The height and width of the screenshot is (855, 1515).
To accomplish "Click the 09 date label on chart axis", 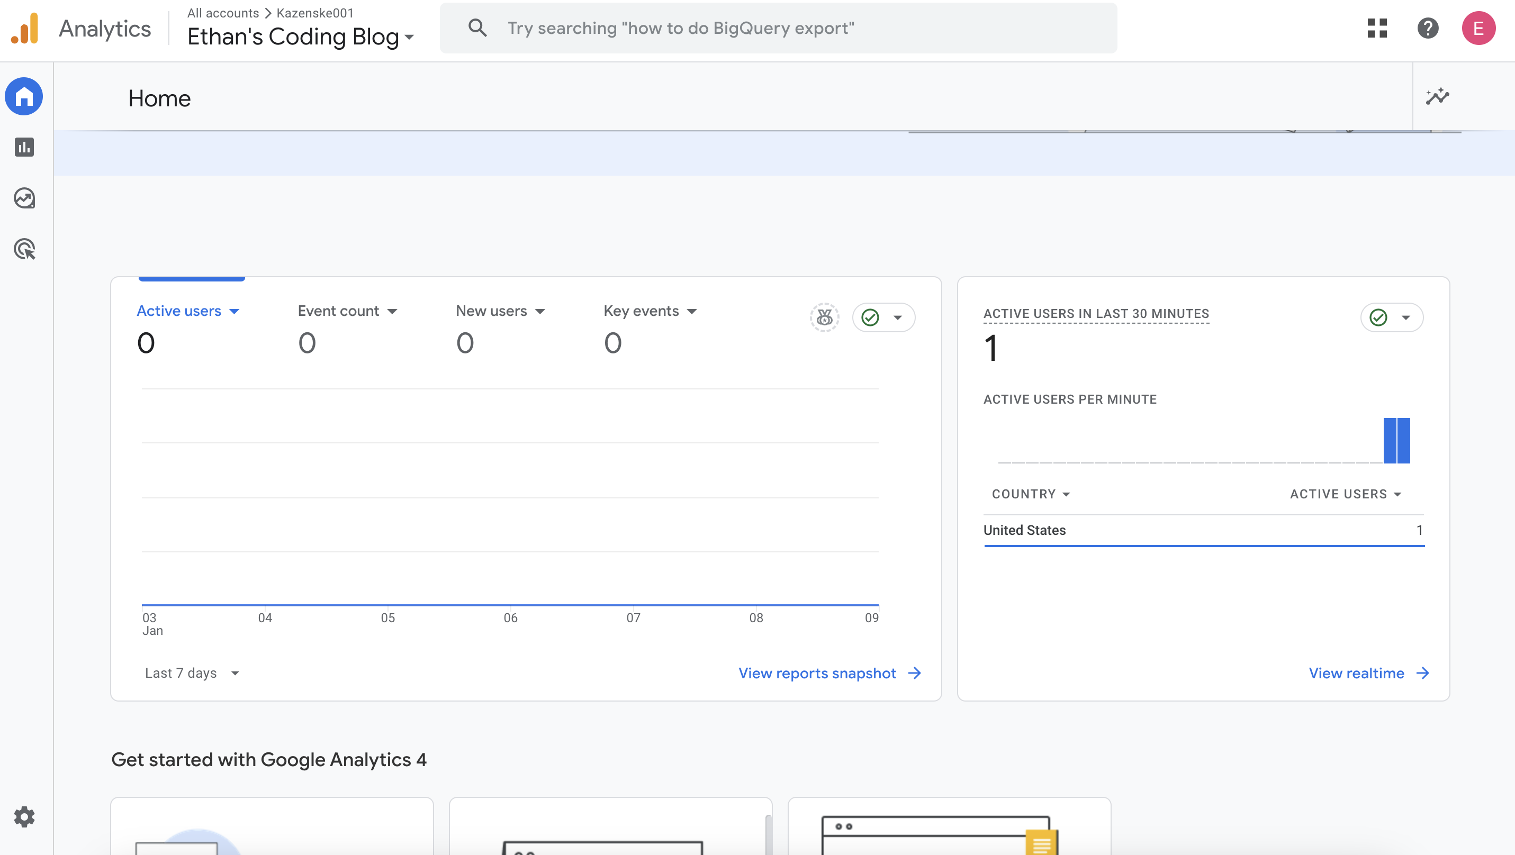I will click(x=872, y=617).
